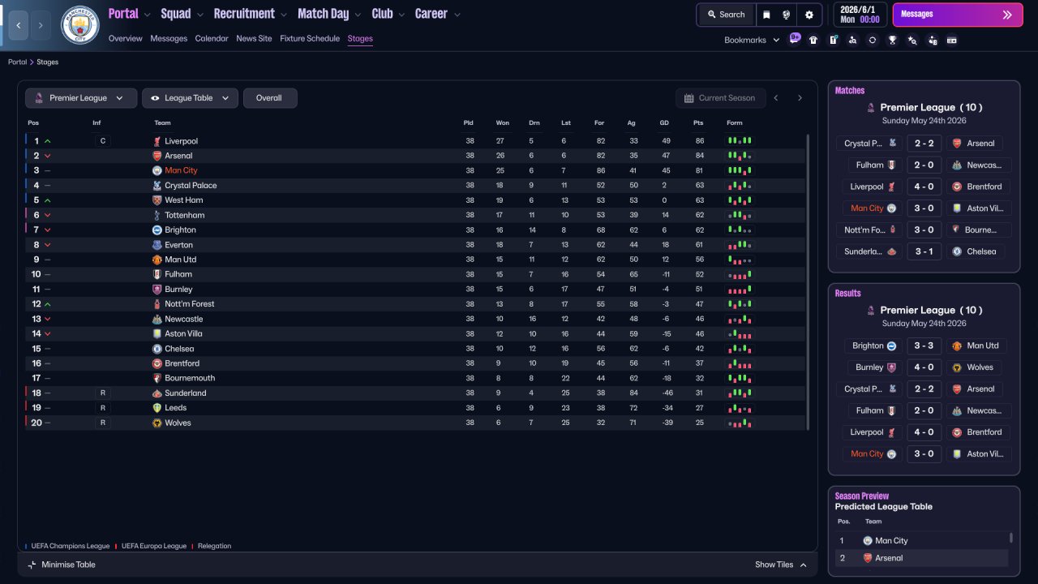Open the bookmark icon beside Search
This screenshot has height=584, width=1038.
coord(766,15)
